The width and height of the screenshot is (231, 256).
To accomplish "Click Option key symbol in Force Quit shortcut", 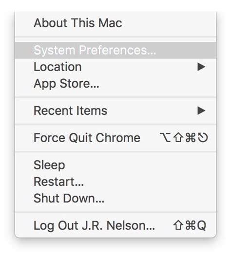I will [165, 137].
